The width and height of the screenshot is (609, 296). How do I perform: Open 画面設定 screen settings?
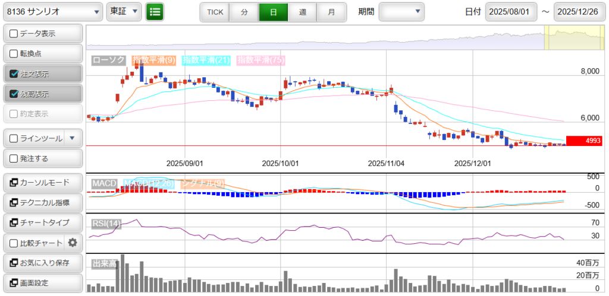coord(43,283)
